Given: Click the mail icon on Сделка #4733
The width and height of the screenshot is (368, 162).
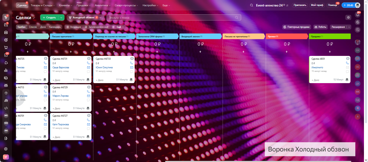Looking at the screenshot, I should pos(132,67).
